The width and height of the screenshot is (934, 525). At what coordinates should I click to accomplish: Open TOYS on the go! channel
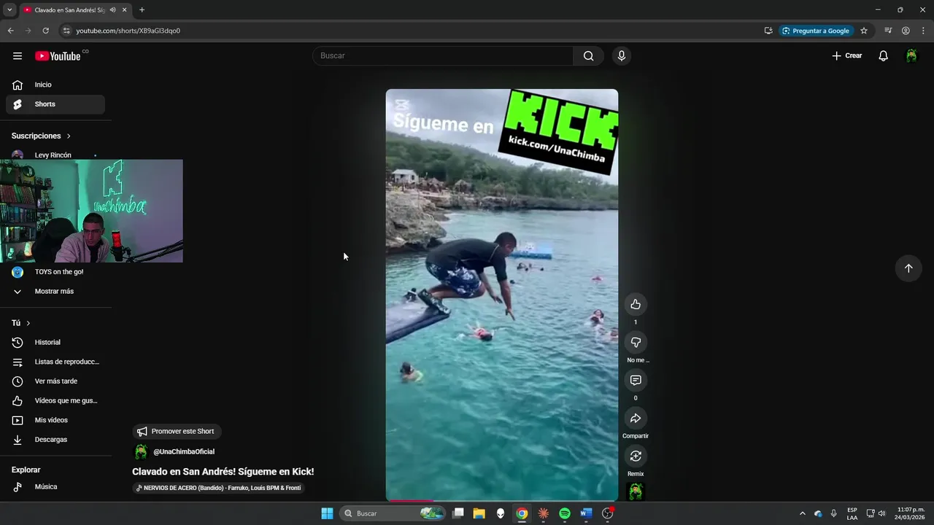[55, 272]
